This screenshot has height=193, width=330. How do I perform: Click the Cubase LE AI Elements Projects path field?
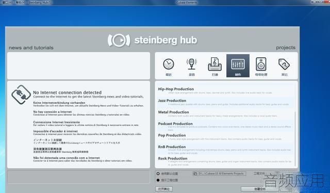click(219, 173)
